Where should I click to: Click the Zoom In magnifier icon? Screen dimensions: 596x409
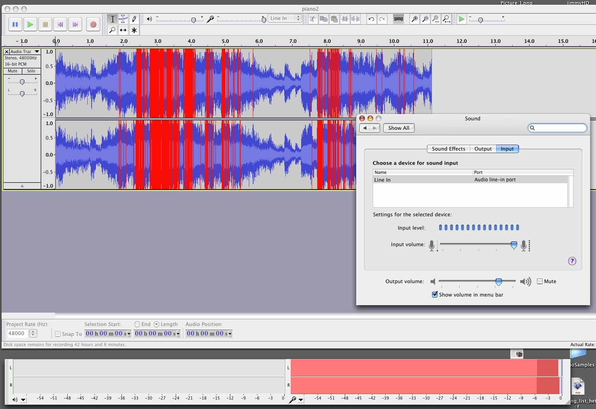(x=414, y=19)
